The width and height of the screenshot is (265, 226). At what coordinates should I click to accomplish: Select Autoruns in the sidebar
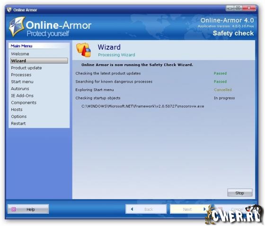tap(20, 89)
